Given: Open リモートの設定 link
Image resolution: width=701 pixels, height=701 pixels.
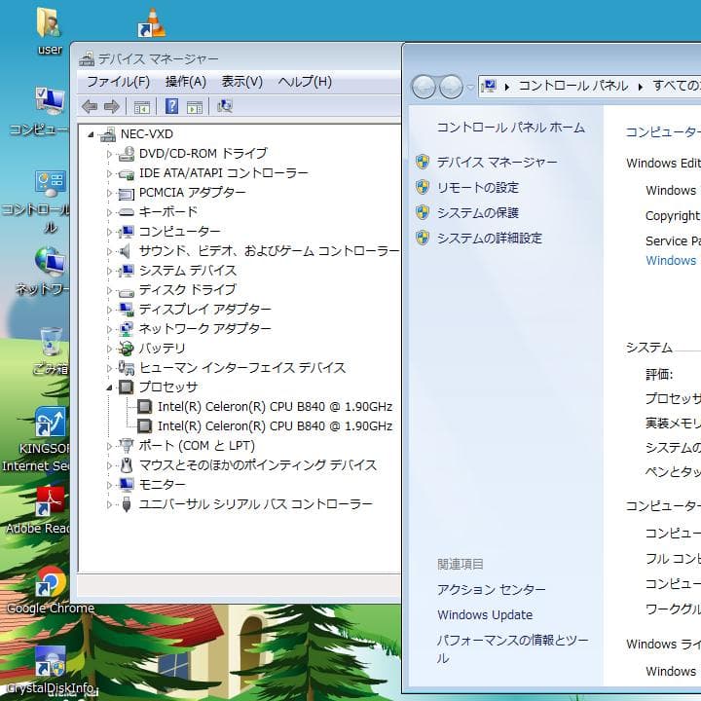Looking at the screenshot, I should click(478, 187).
